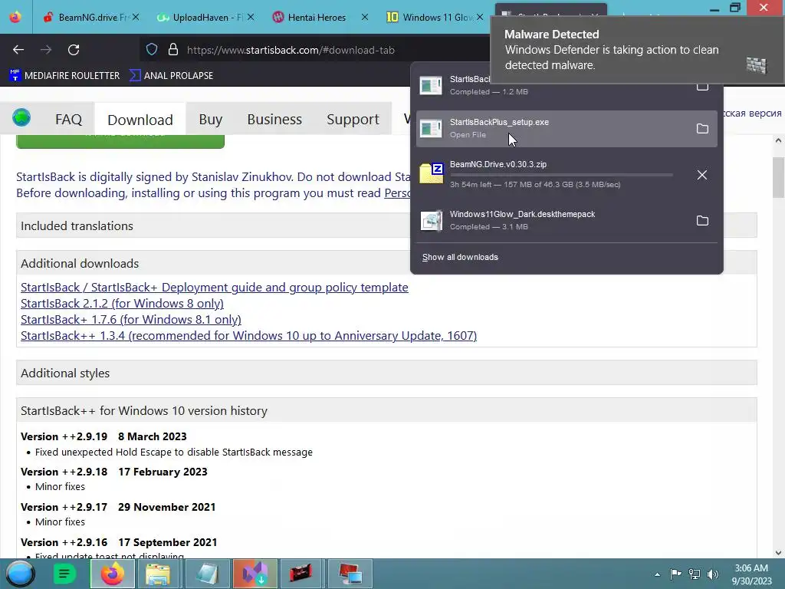Image resolution: width=785 pixels, height=589 pixels.
Task: Open the volume speaker tray icon
Action: (713, 574)
